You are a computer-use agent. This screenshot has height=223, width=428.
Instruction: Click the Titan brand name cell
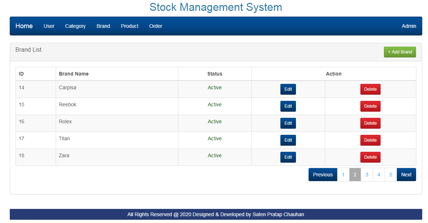117,140
